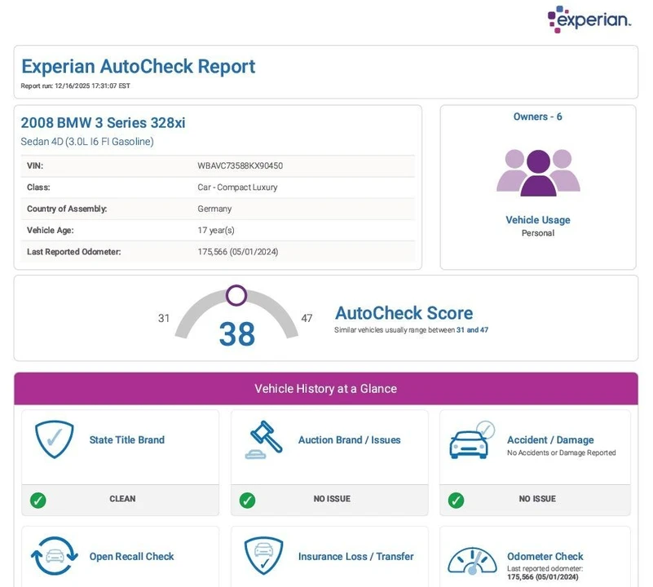Click the 17 year(s) vehicle age value
Screen dimensions: 653x587
[216, 231]
